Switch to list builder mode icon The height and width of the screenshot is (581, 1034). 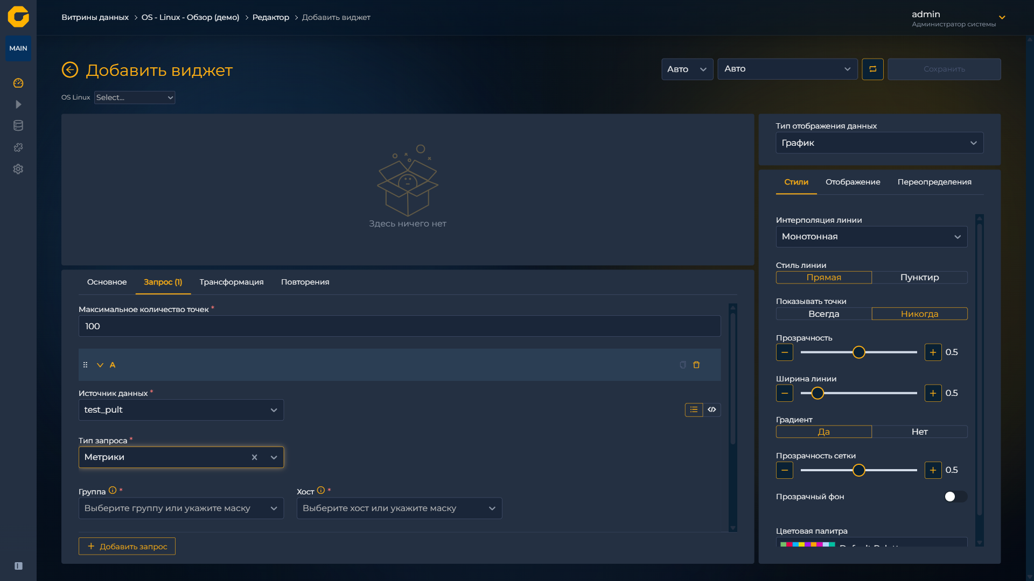coord(694,410)
